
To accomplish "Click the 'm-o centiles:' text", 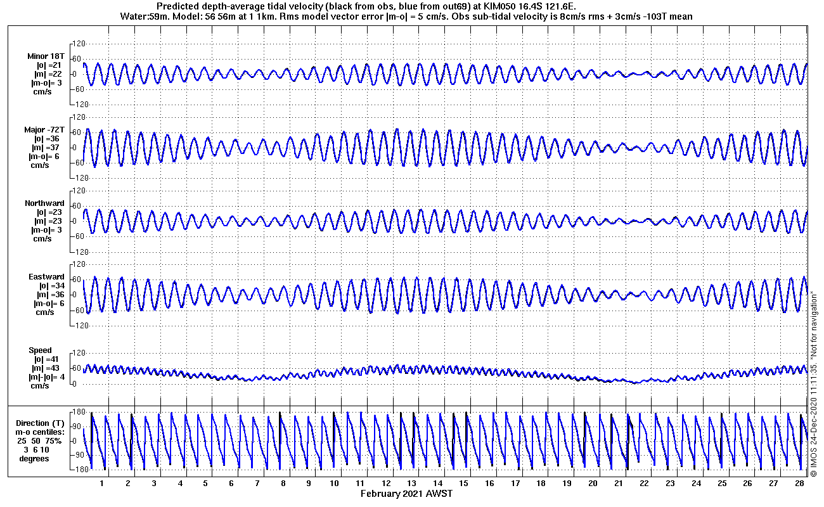I will [x=41, y=432].
